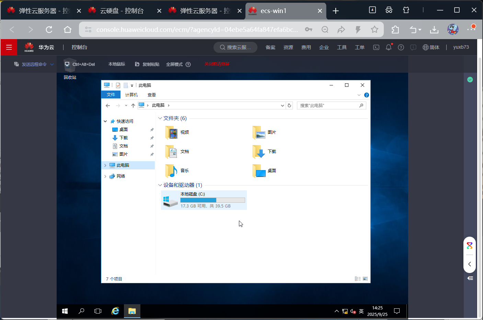
Task: Click the 本地鼠标 button
Action: pos(117,64)
